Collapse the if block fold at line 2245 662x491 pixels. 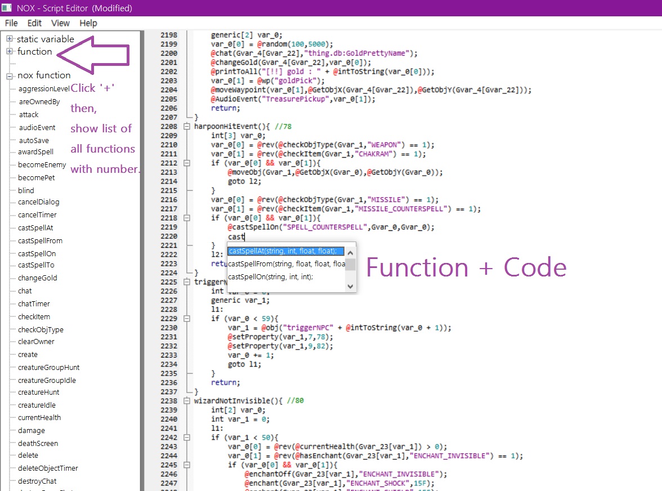click(187, 465)
